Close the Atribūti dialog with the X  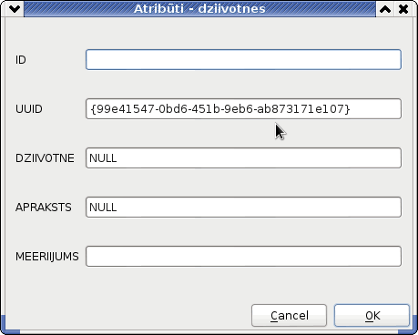pyautogui.click(x=403, y=9)
